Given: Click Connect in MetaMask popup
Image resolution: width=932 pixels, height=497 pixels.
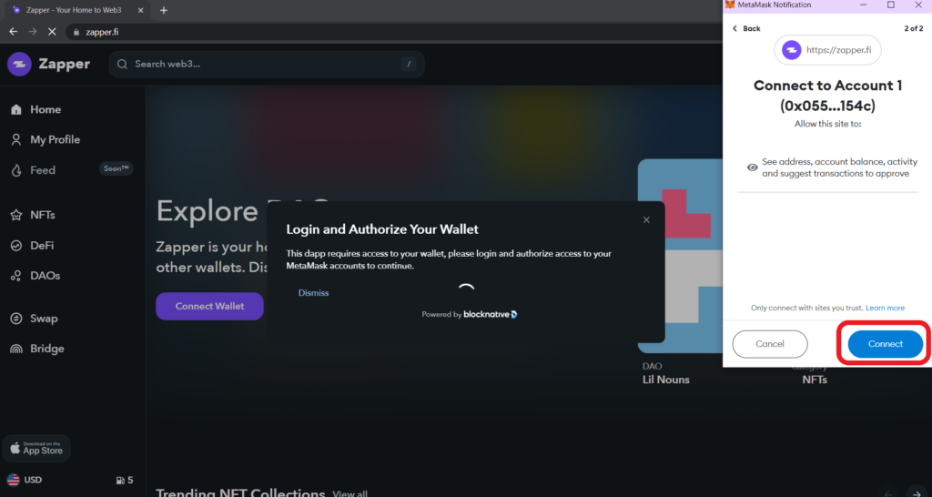Looking at the screenshot, I should [x=885, y=344].
